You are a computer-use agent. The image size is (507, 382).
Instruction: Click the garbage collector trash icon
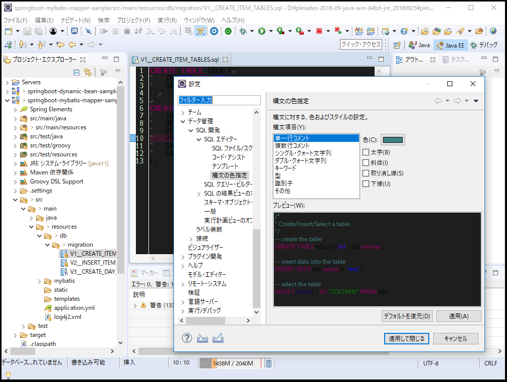[x=269, y=363]
